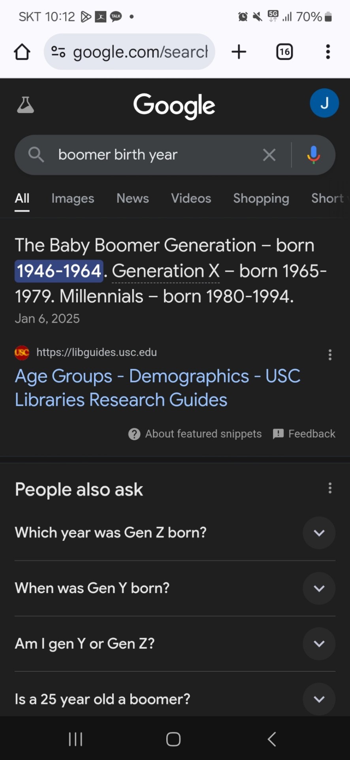Tap the Chrome home icon
The height and width of the screenshot is (760, 350).
coord(22,52)
